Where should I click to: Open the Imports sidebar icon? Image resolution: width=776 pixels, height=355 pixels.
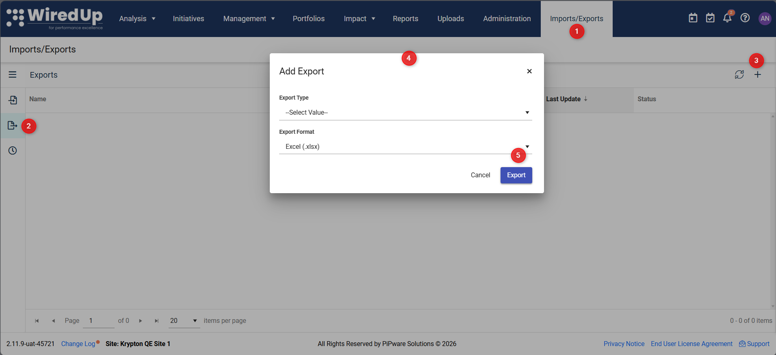click(13, 100)
